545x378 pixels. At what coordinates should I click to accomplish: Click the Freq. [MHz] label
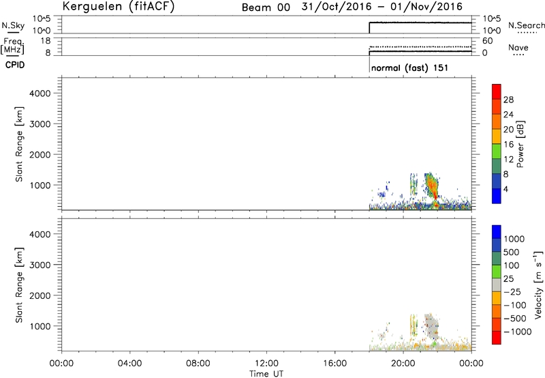13,46
